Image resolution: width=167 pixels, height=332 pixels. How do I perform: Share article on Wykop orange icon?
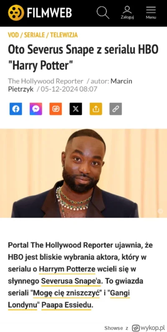coord(56,109)
